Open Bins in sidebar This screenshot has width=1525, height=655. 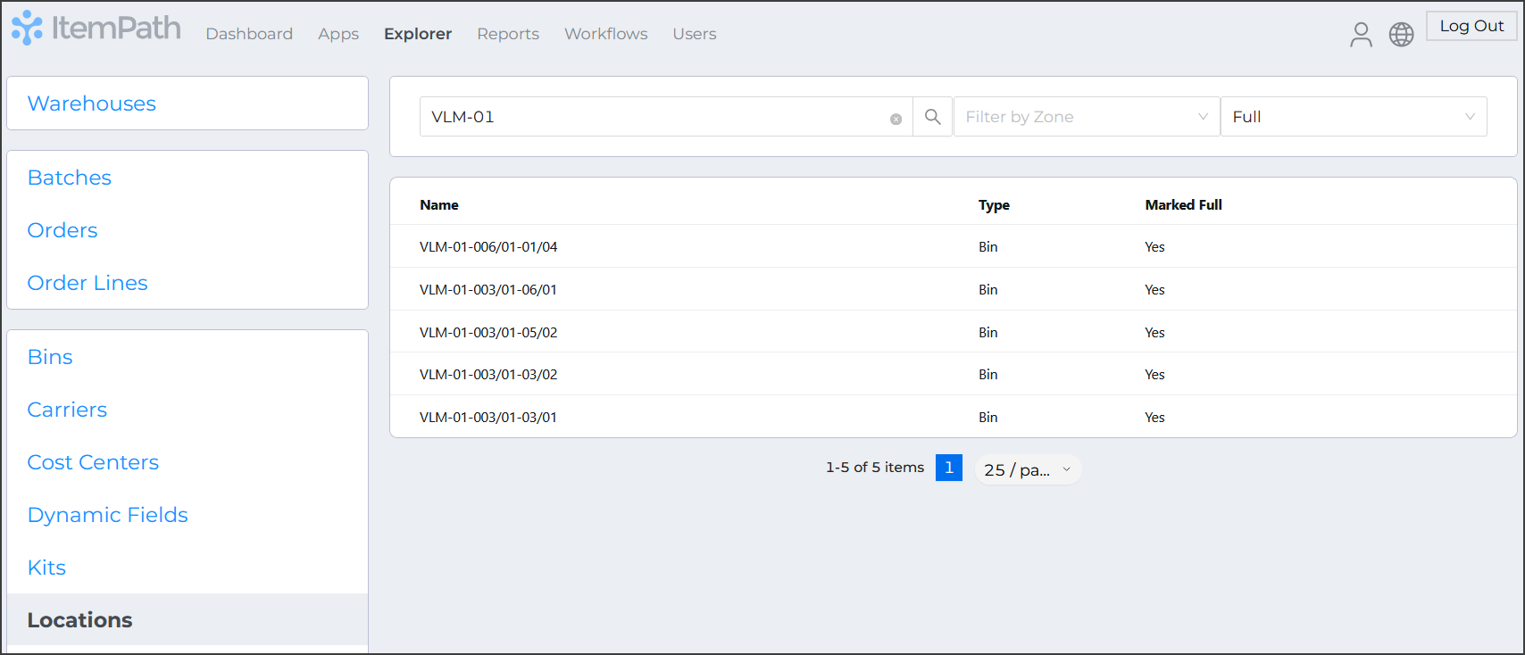click(50, 357)
